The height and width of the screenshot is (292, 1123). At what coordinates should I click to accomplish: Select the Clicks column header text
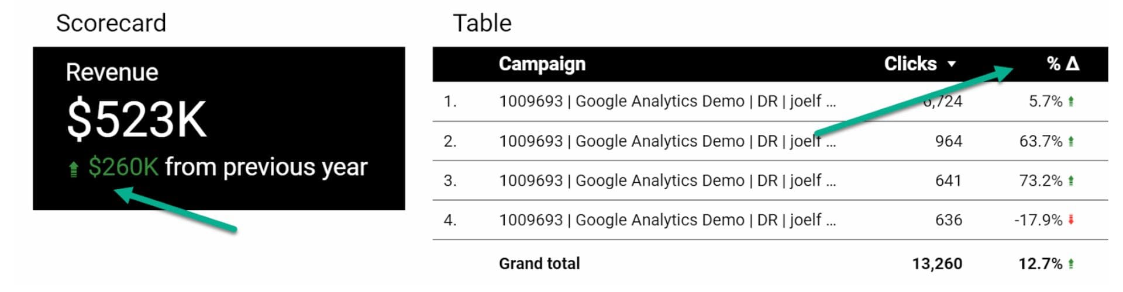point(910,64)
